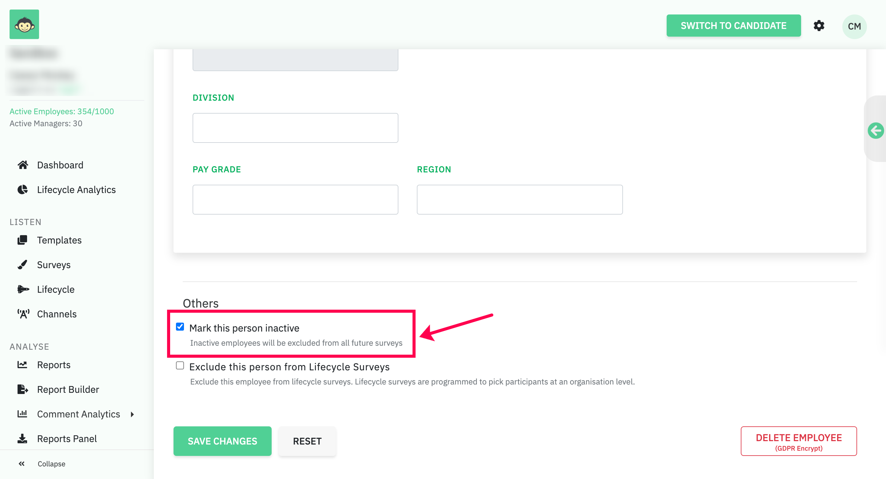Expand the Comment Analytics submenu arrow
The height and width of the screenshot is (479, 886).
tap(132, 414)
